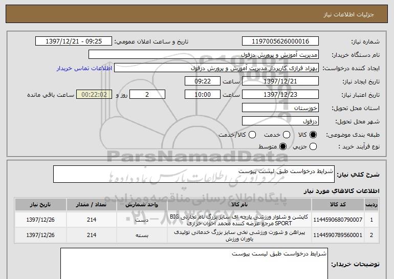The width and height of the screenshot is (394, 279).
Task: Click the remaining time field 00:22:02
Action: (x=94, y=95)
